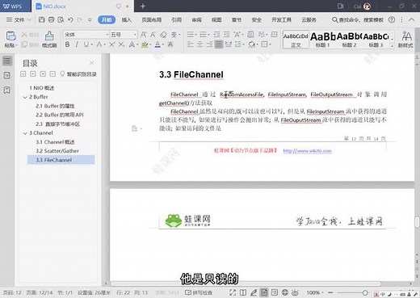Click the command search box

pos(358,19)
